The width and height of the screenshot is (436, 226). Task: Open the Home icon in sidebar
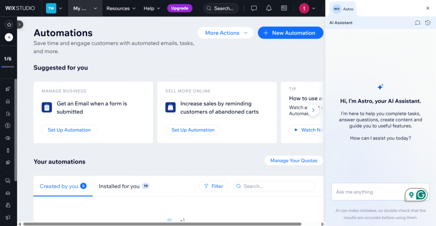8,102
